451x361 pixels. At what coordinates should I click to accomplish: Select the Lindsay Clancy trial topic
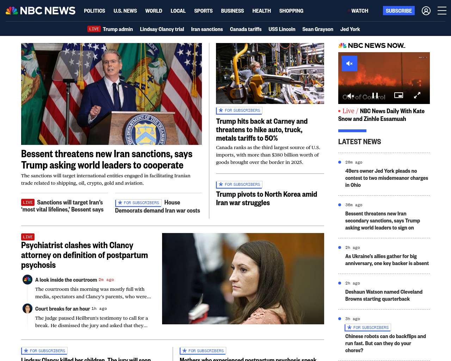(x=162, y=29)
